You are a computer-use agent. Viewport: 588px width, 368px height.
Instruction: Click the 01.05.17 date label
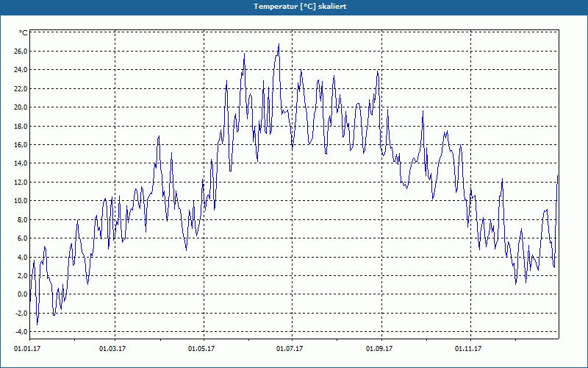(x=201, y=349)
